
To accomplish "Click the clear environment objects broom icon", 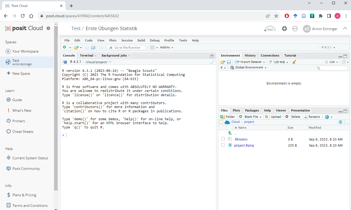I will (294, 62).
